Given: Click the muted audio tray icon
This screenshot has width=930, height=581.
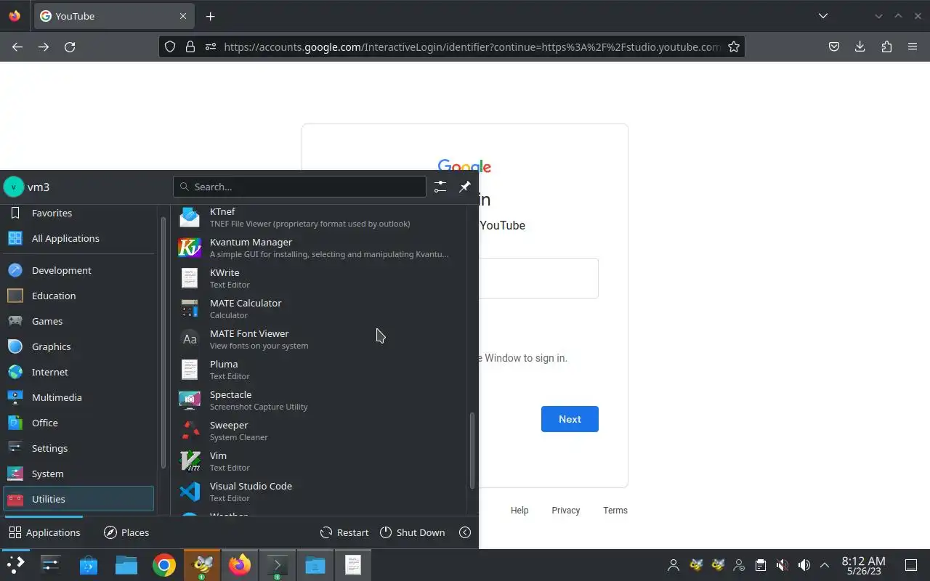Looking at the screenshot, I should (x=783, y=565).
